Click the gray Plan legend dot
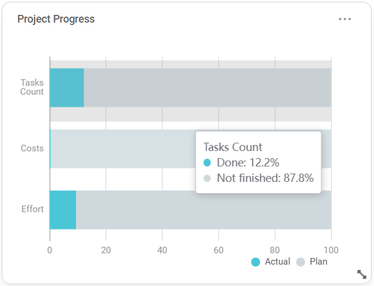374x286 pixels. click(x=300, y=262)
